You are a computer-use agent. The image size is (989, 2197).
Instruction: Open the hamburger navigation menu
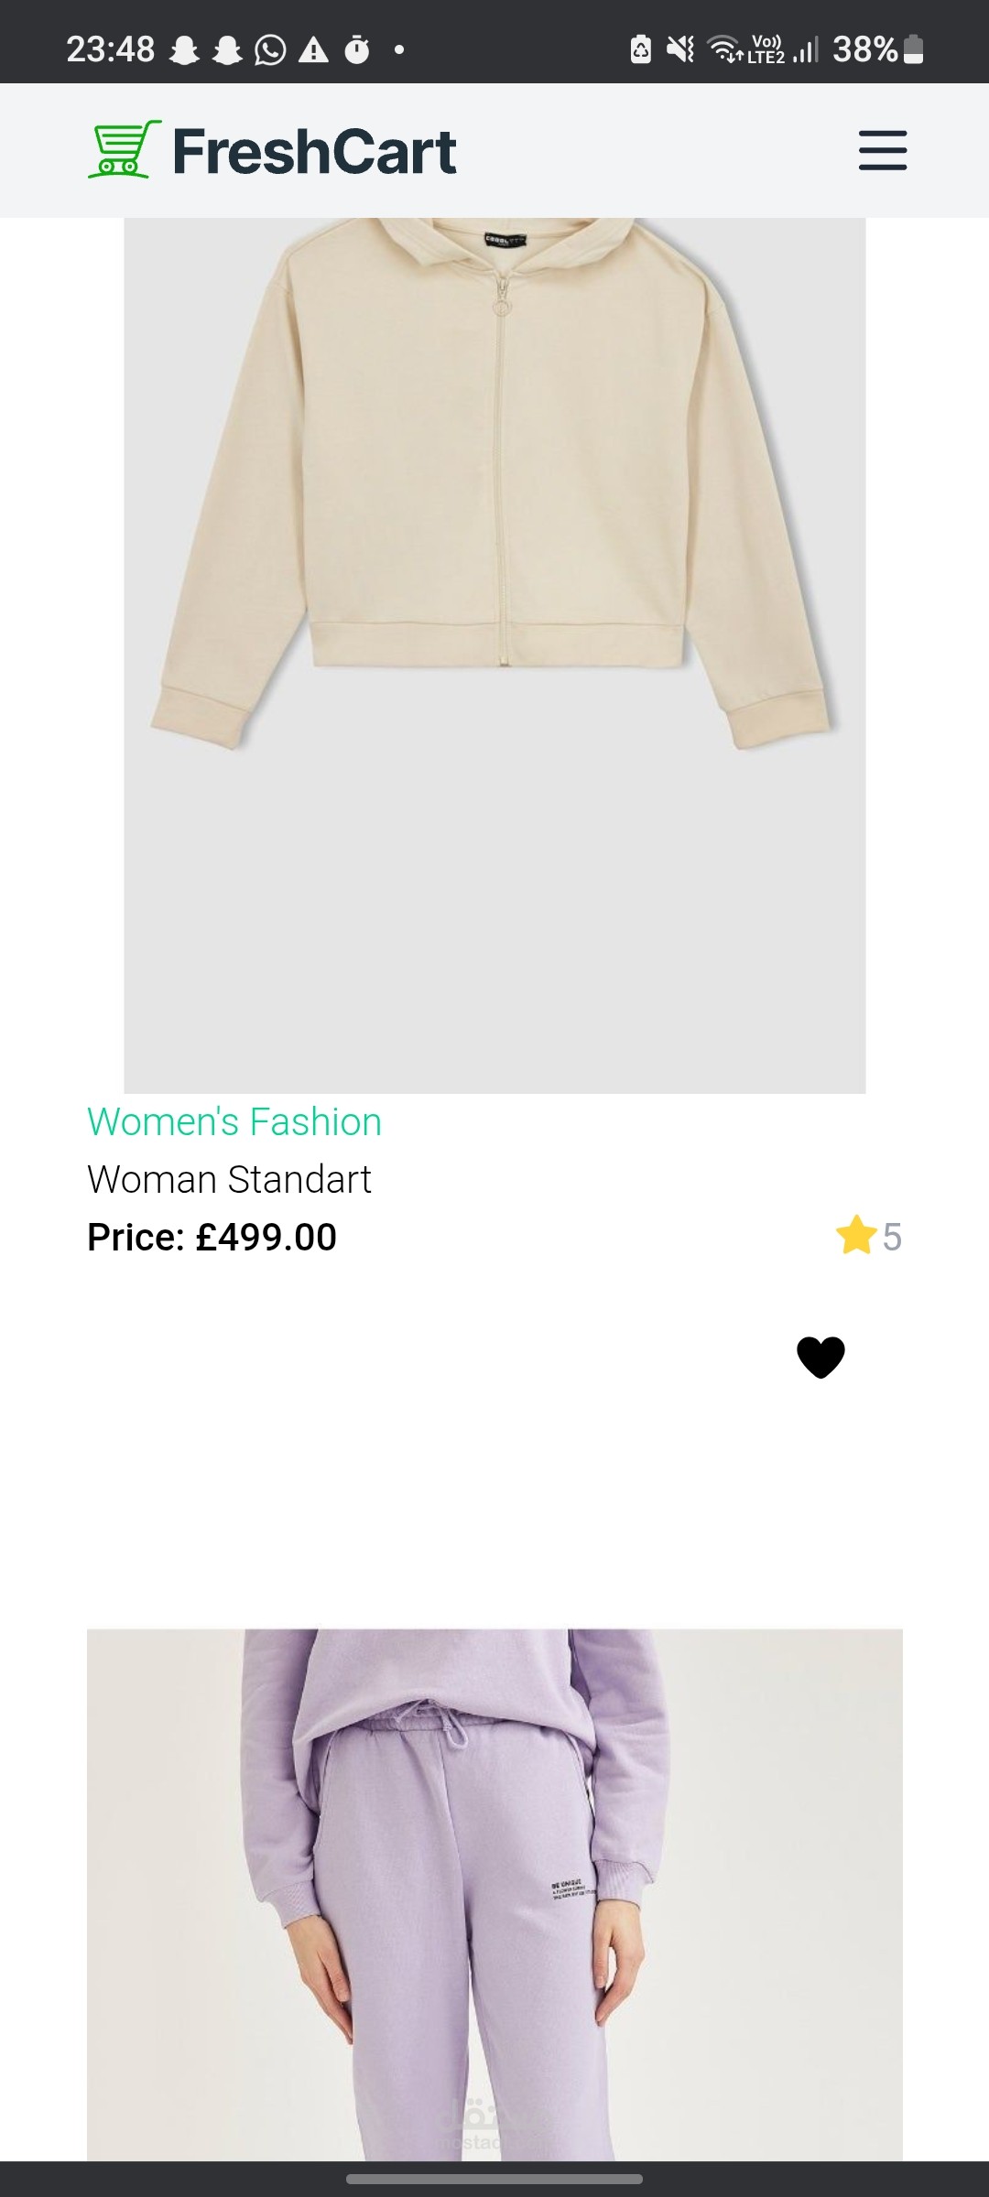[882, 150]
